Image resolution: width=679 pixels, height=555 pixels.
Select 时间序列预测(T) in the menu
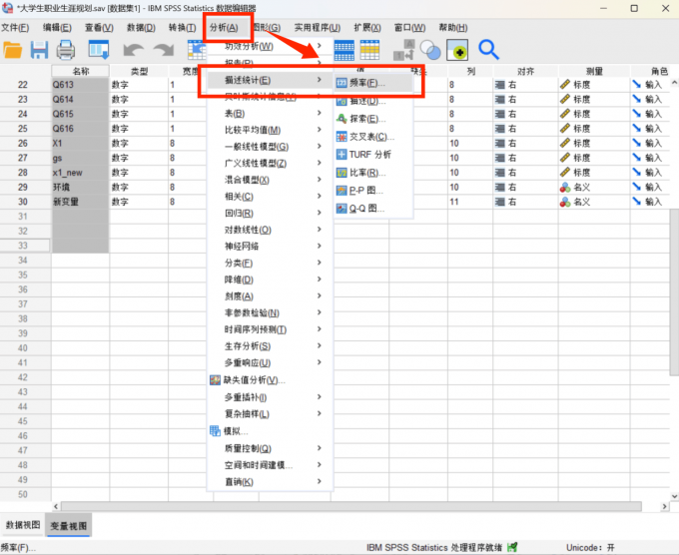pyautogui.click(x=271, y=329)
